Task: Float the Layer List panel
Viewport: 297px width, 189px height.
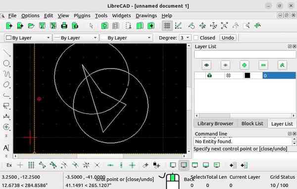Action: pos(290,46)
